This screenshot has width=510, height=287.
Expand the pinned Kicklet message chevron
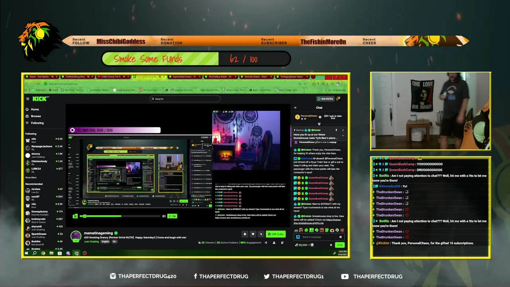(x=343, y=136)
